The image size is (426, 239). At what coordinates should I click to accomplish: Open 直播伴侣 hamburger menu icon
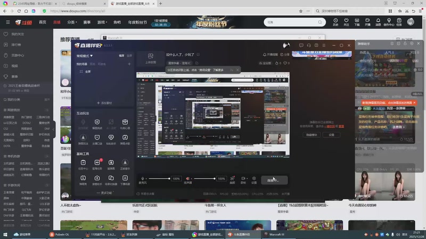click(324, 45)
